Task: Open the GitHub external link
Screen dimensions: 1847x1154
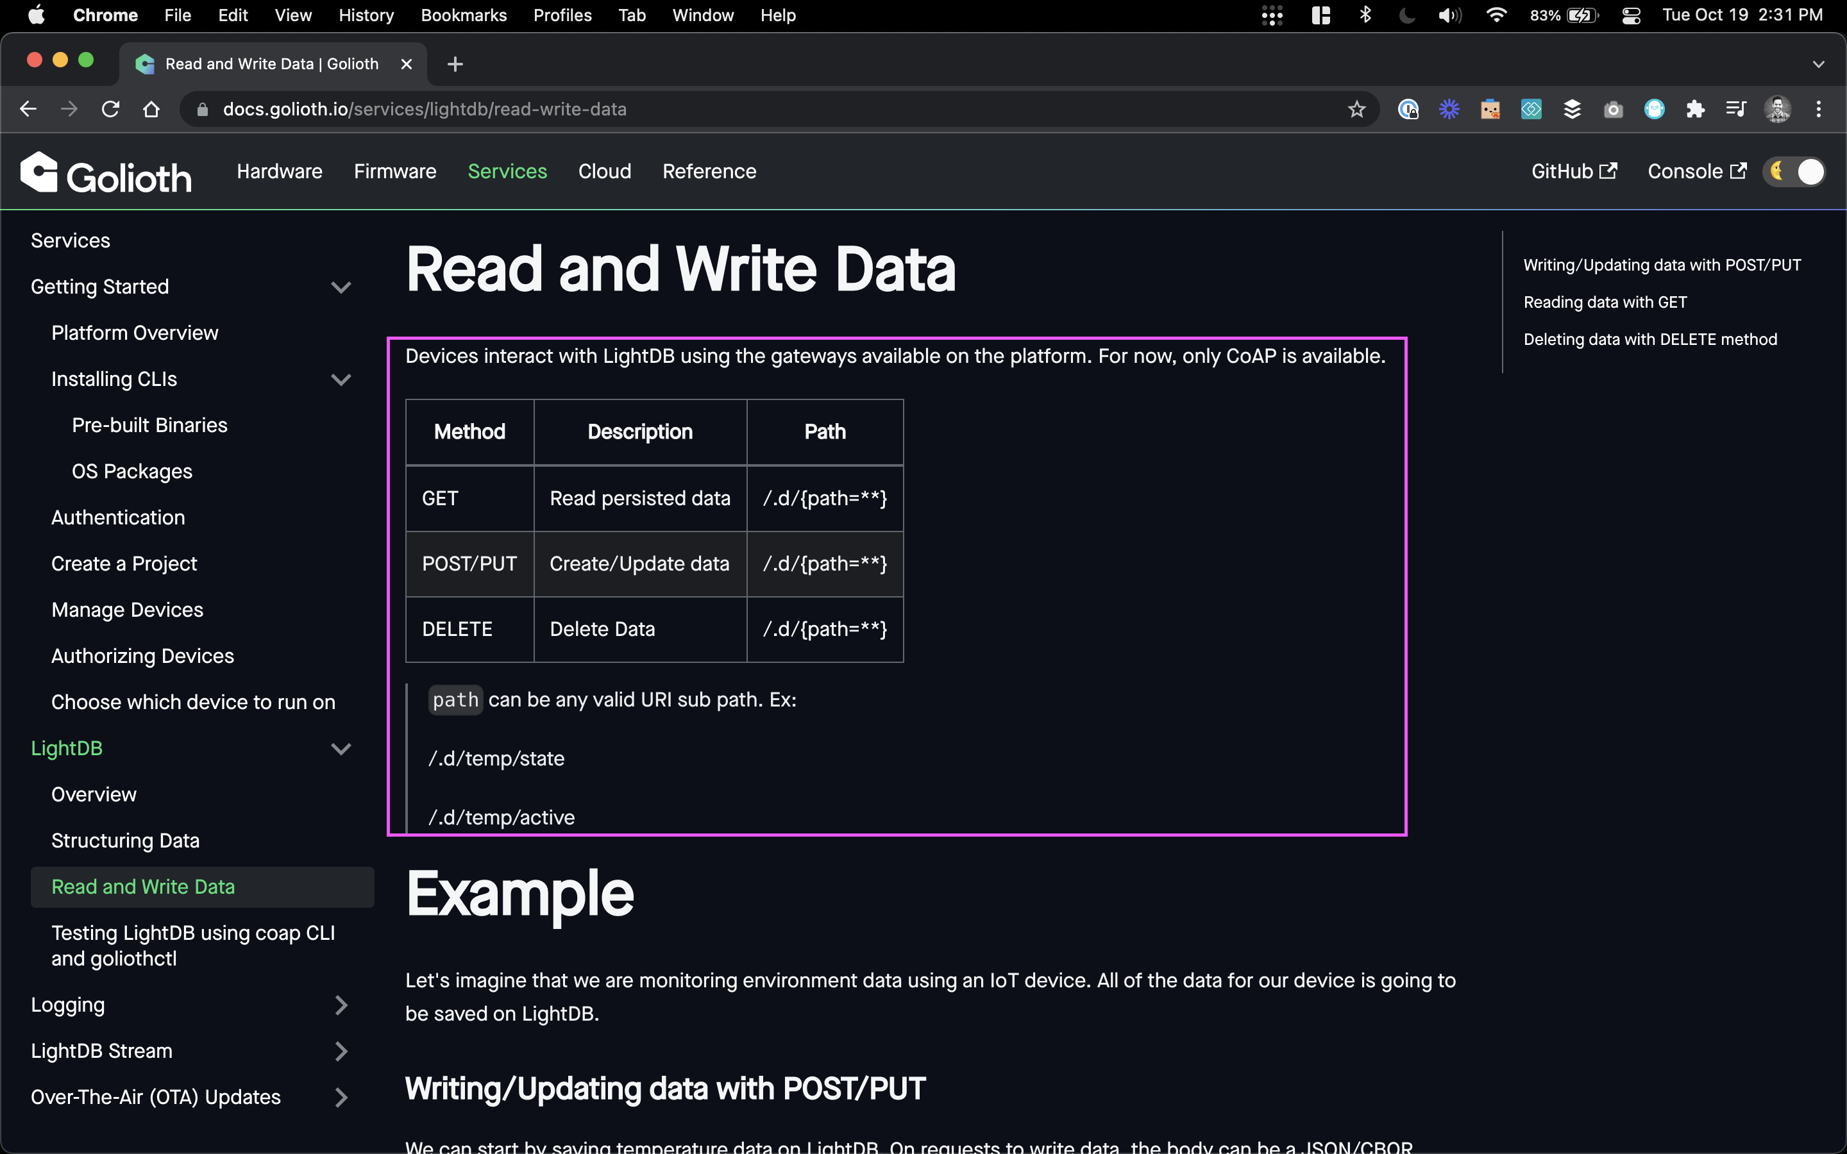Action: coord(1573,172)
